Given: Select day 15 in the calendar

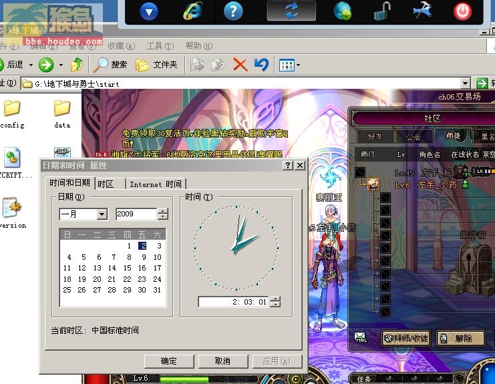Looking at the screenshot, I should coord(127,268).
